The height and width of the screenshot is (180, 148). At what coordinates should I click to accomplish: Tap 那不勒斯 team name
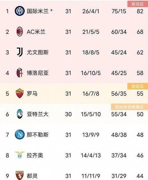pyautogui.click(x=38, y=135)
